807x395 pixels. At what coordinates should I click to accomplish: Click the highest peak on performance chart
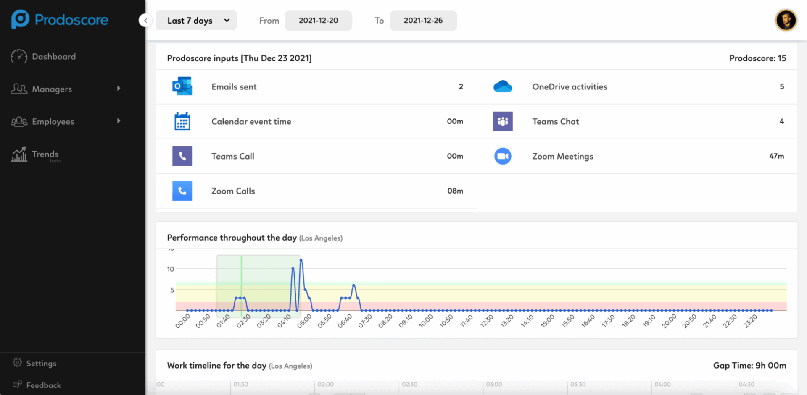coord(301,260)
